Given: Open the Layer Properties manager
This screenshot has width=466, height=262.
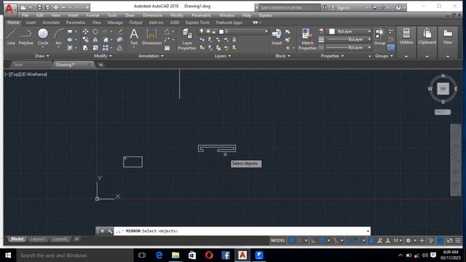Looking at the screenshot, I should (187, 39).
